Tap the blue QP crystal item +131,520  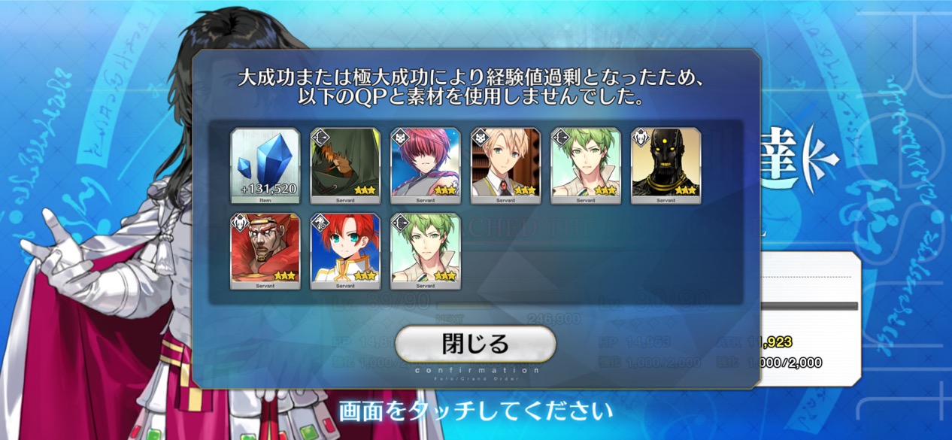pos(265,165)
